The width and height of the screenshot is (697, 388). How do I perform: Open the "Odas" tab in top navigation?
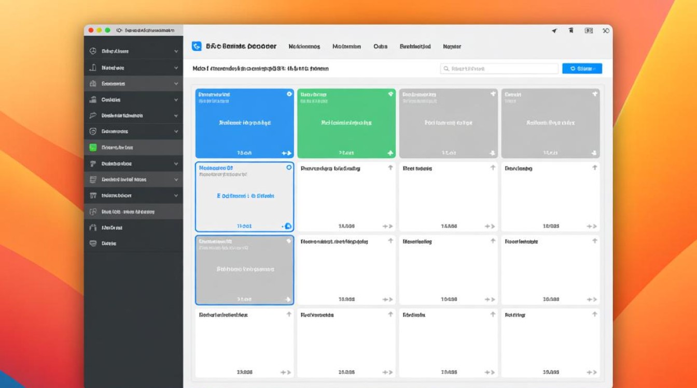coord(380,47)
